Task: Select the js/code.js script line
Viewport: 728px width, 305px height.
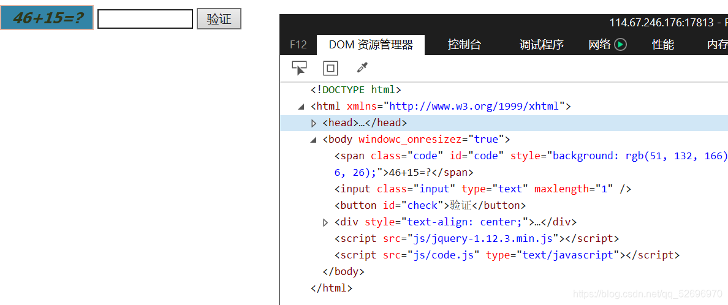Action: click(507, 255)
